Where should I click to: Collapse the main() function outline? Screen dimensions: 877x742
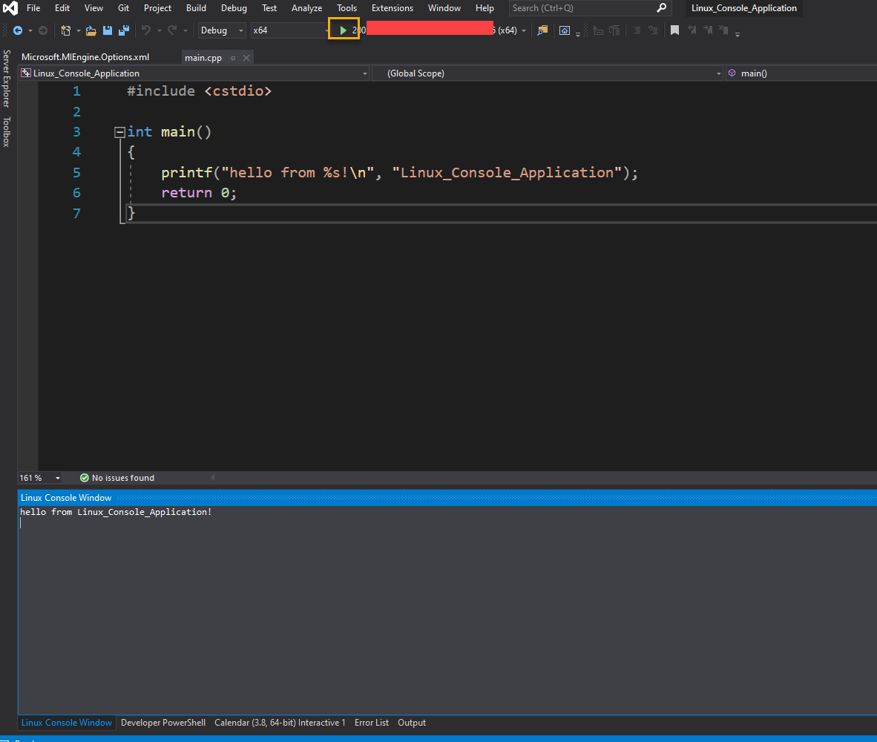[x=119, y=132]
